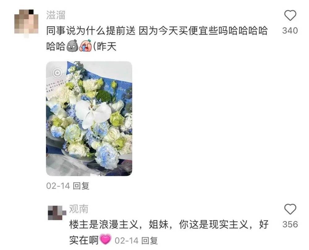The width and height of the screenshot is (309, 250).
Task: Like the comment by 滋溜
Action: [x=290, y=15]
